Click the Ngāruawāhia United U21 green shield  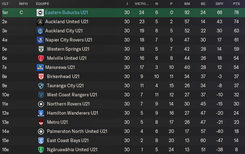click(x=41, y=150)
